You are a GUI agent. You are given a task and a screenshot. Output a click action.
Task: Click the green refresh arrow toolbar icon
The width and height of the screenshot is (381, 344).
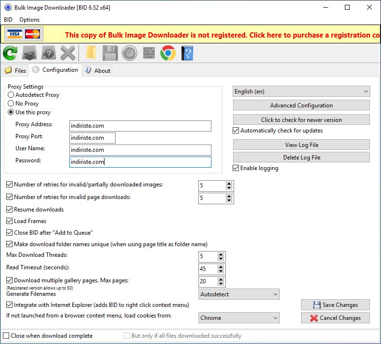[10, 53]
